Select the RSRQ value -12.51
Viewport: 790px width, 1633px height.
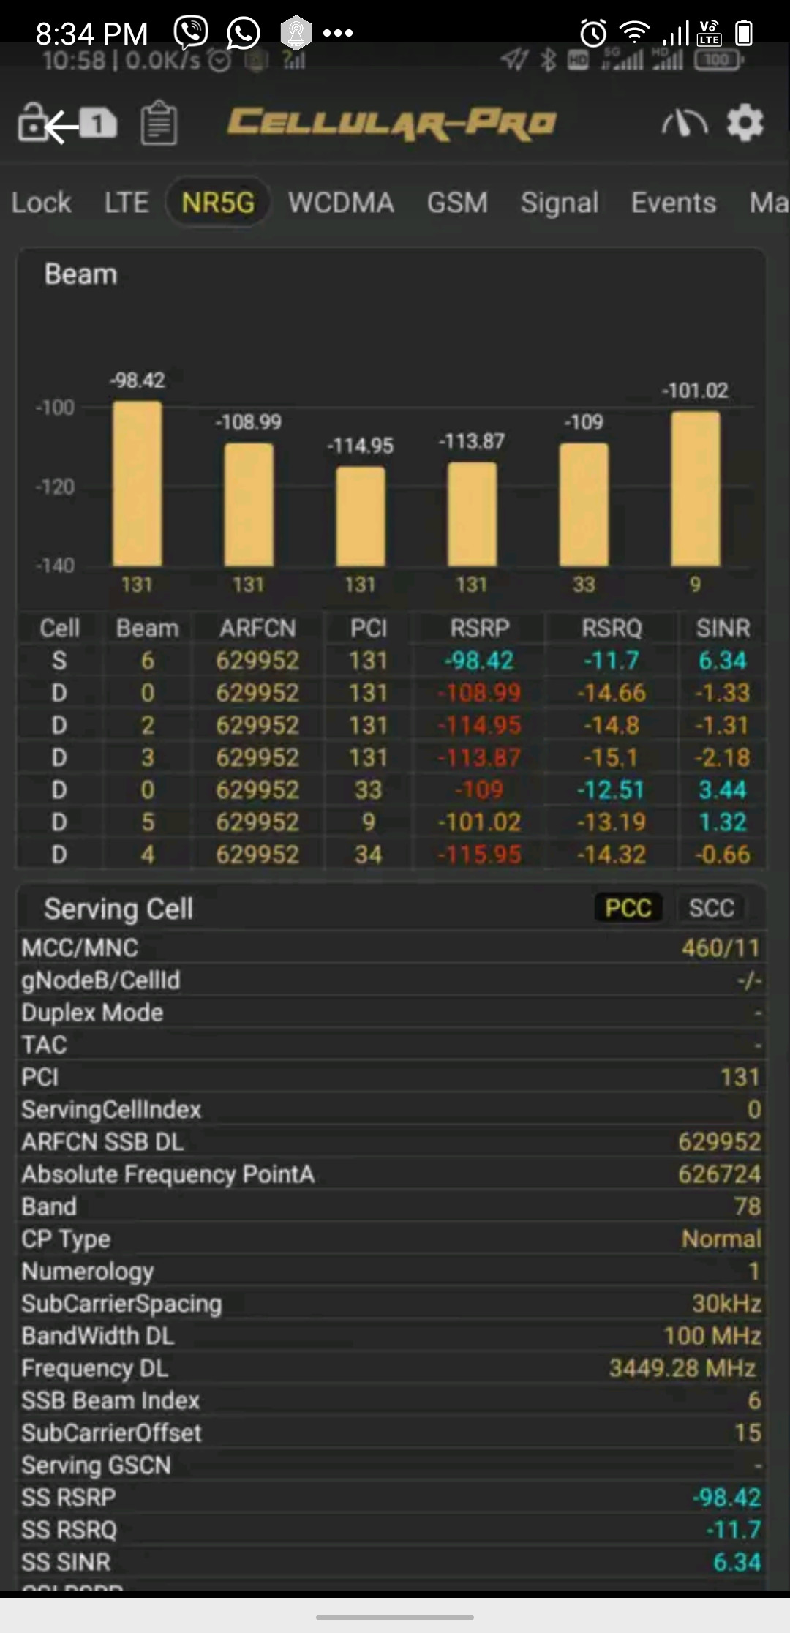pos(611,790)
